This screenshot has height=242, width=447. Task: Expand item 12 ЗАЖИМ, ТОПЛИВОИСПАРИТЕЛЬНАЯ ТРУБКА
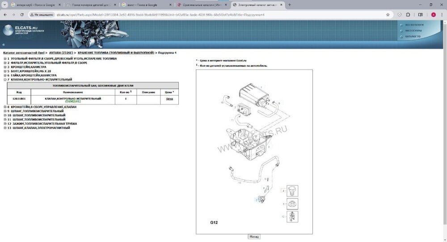point(5,123)
